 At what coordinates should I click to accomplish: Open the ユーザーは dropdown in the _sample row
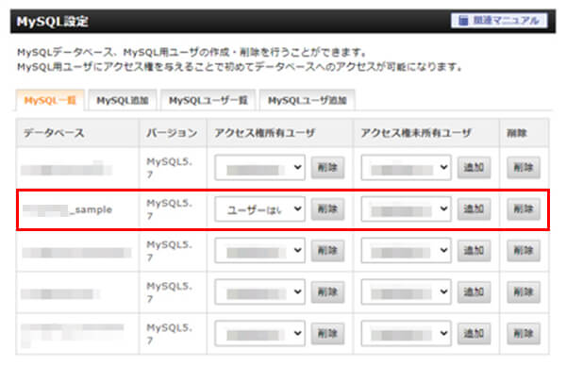pyautogui.click(x=260, y=209)
